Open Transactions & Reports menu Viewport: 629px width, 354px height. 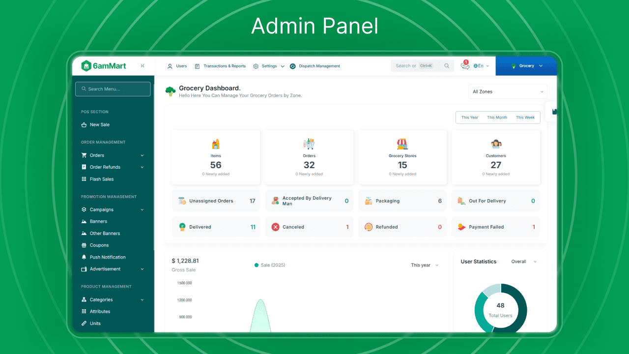click(x=220, y=66)
